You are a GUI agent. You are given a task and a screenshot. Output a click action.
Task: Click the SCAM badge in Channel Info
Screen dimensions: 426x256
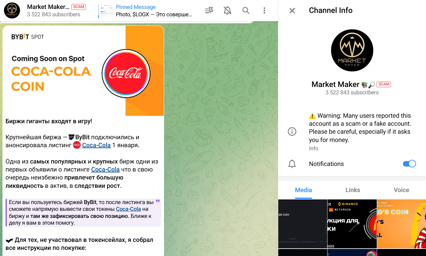coord(384,85)
